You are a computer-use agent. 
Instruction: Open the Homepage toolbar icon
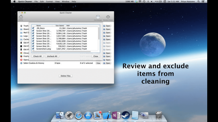coord(98,17)
